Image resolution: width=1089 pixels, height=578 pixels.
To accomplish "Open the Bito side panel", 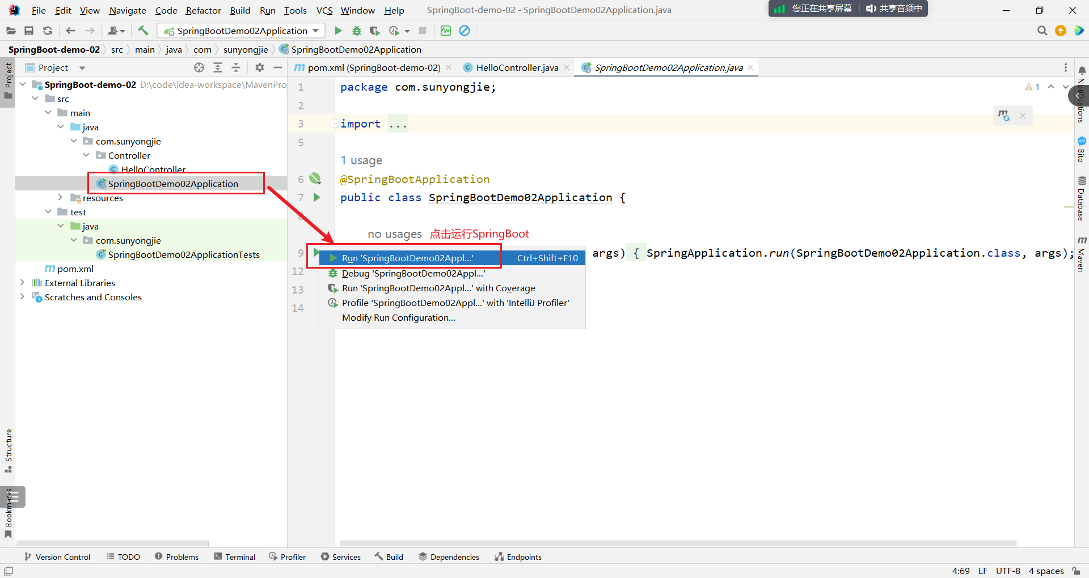I will point(1082,150).
